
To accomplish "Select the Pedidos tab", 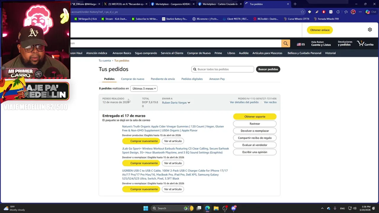I will (109, 79).
